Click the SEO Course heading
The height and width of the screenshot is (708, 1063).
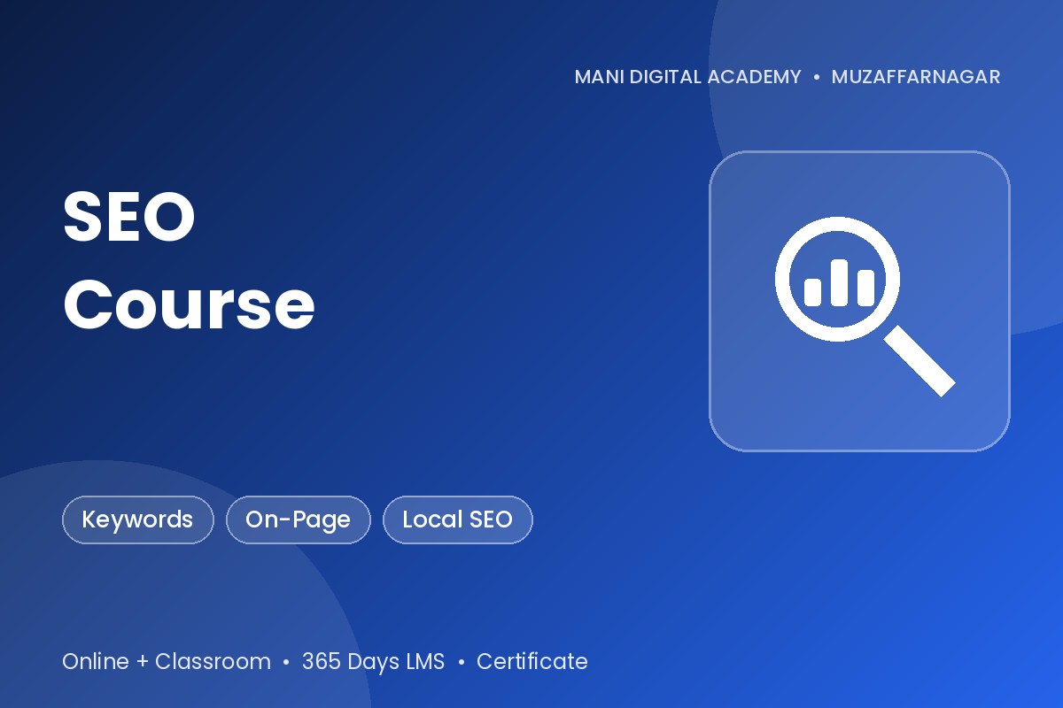pyautogui.click(x=189, y=262)
